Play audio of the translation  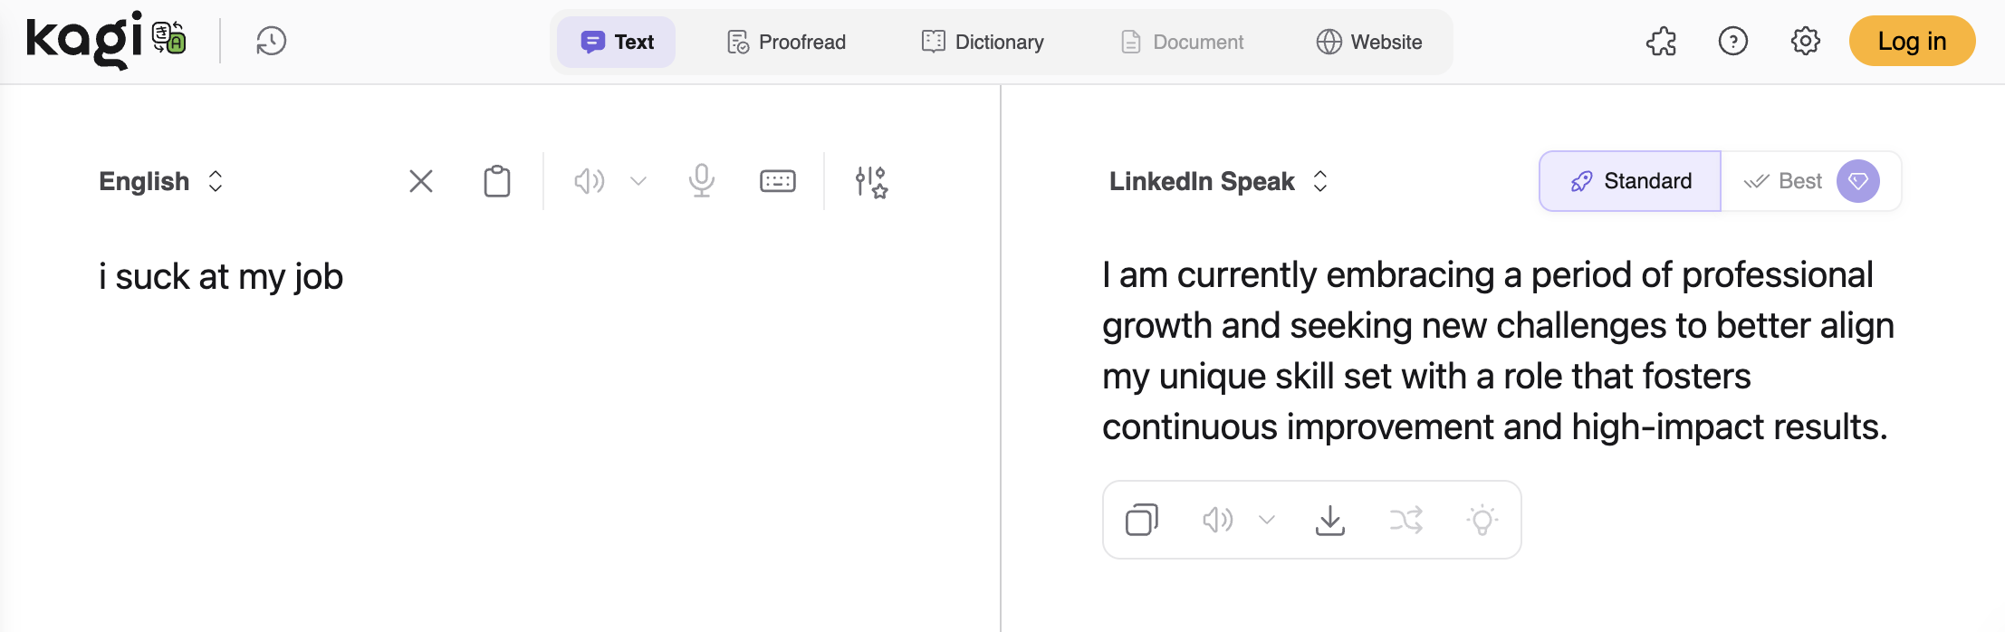[1217, 520]
